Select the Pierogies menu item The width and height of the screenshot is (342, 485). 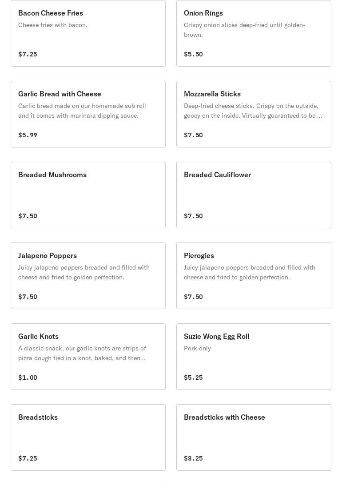[x=254, y=276]
